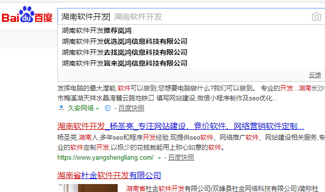This screenshot has width=325, height=192.
Task: Select suggestion 湖南软件开发皆来岚鸿信息科技有限公司
Action: pyautogui.click(x=124, y=63)
